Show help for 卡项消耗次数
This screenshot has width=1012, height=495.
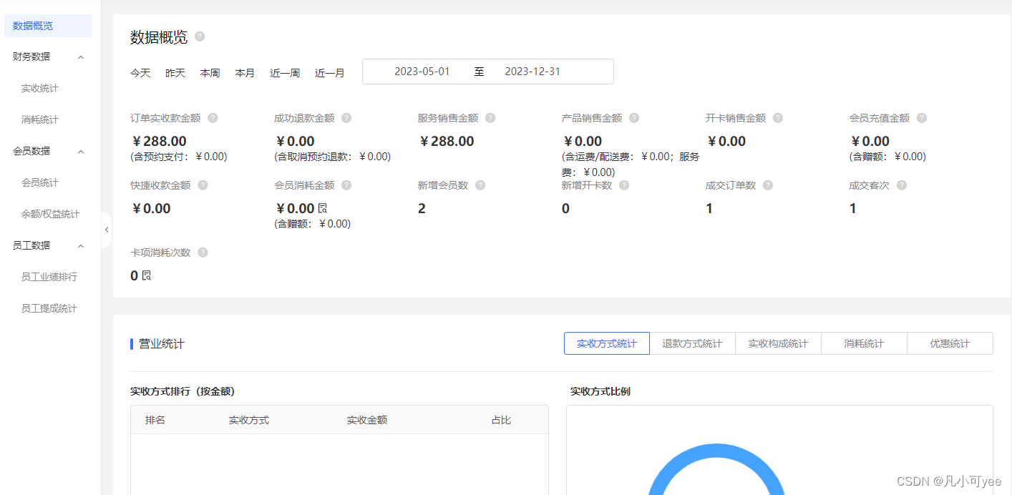click(203, 253)
